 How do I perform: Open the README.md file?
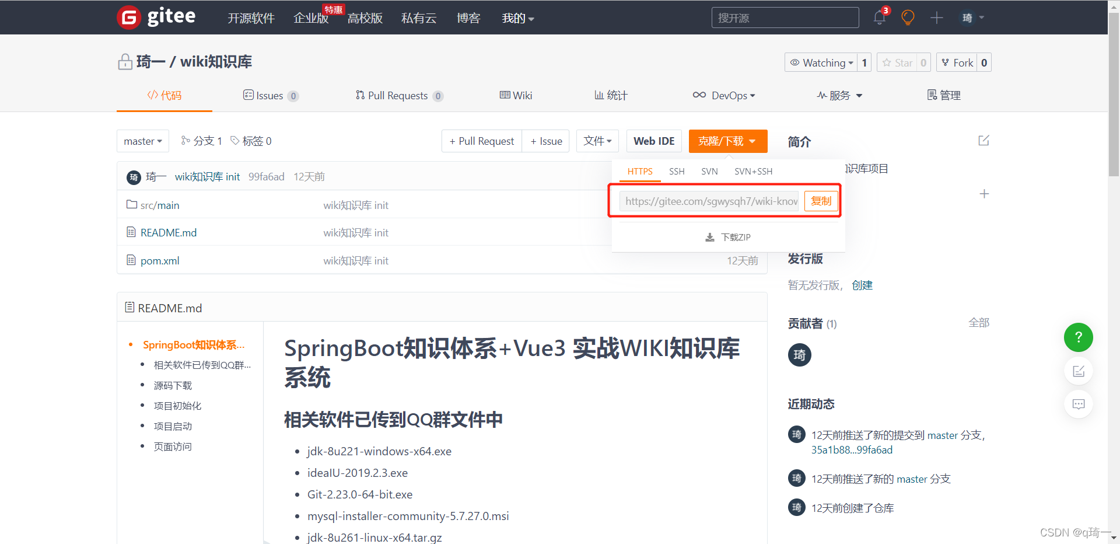(x=169, y=232)
